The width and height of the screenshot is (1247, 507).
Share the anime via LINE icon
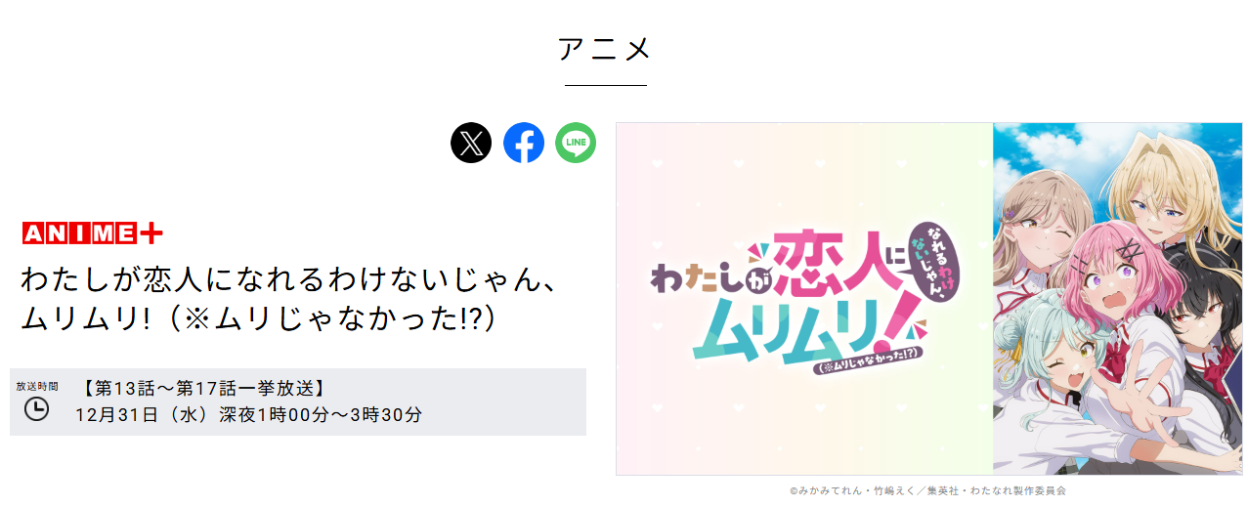tap(576, 143)
